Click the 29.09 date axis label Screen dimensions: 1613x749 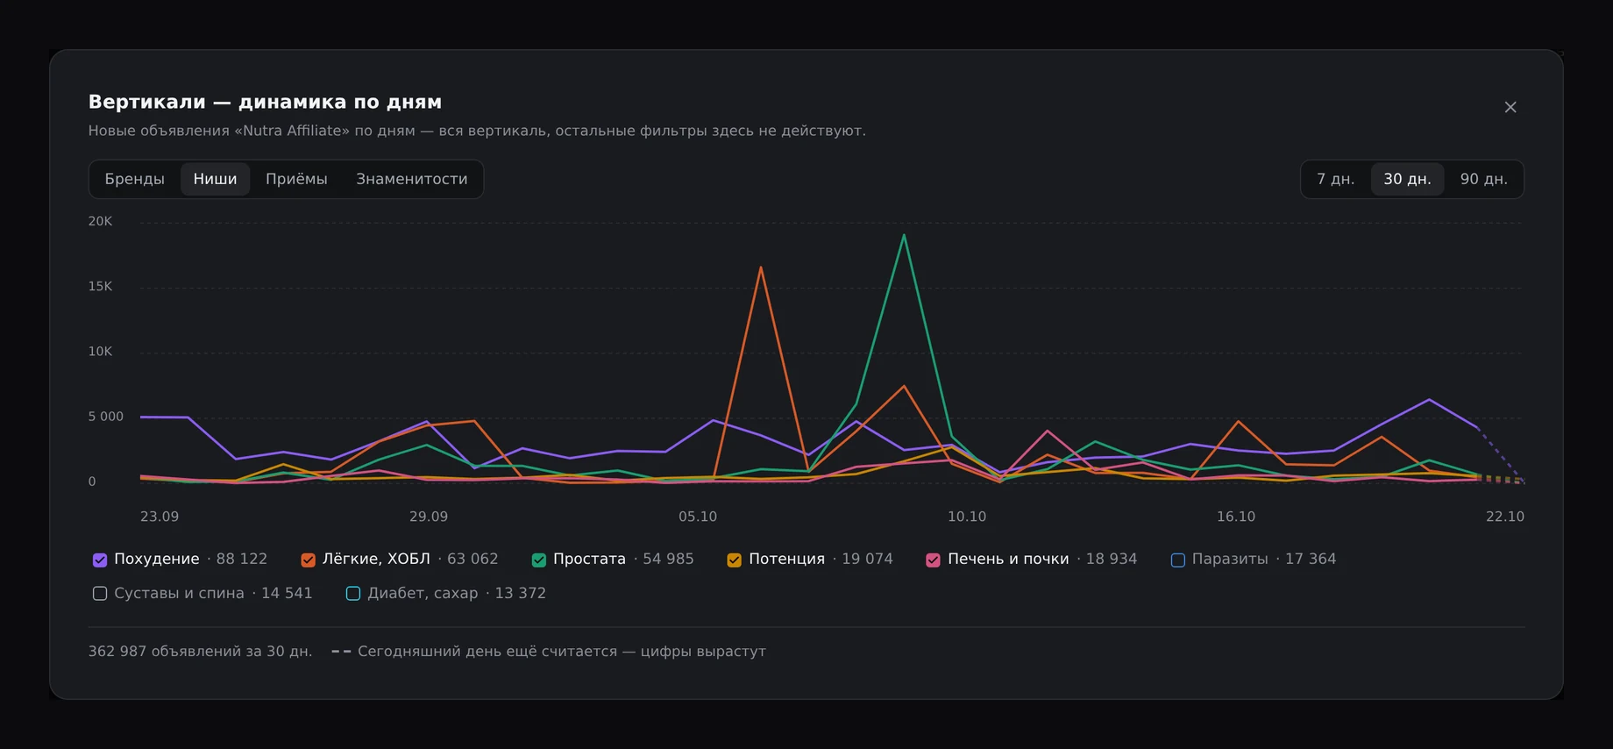pyautogui.click(x=429, y=517)
